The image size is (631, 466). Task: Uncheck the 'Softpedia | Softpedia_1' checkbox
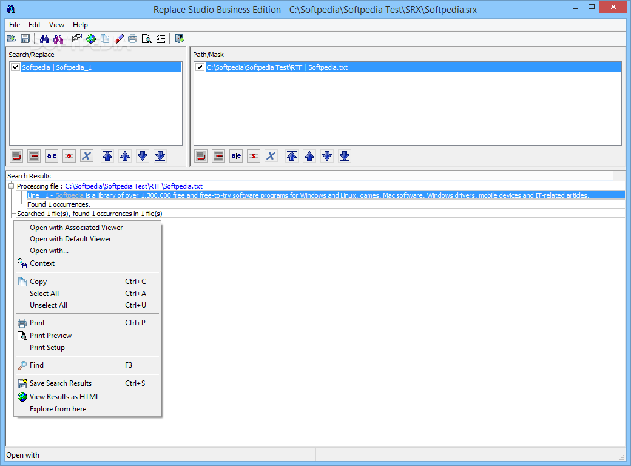tap(15, 67)
